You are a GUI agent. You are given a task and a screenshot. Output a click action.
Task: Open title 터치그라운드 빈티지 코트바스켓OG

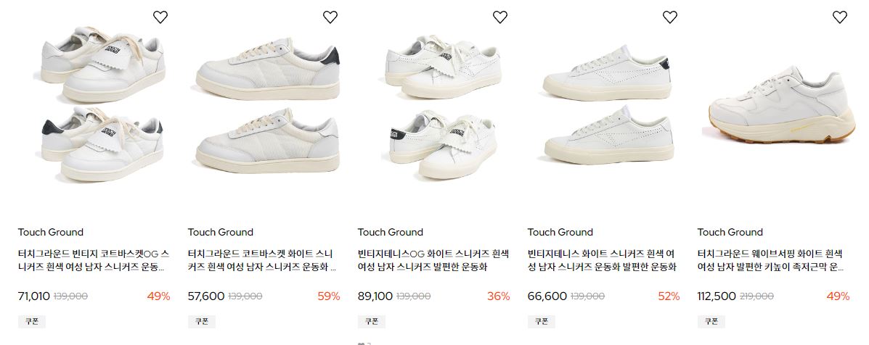(x=94, y=261)
